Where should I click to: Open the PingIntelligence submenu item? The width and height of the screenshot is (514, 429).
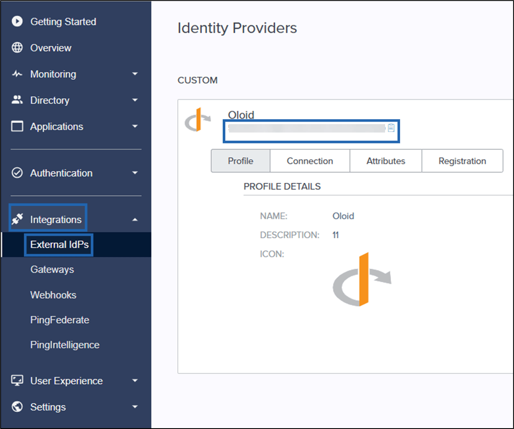tap(65, 345)
